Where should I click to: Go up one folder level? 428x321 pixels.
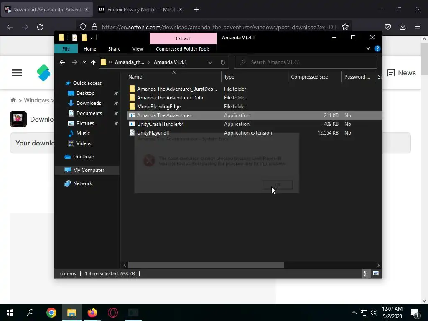point(93,62)
